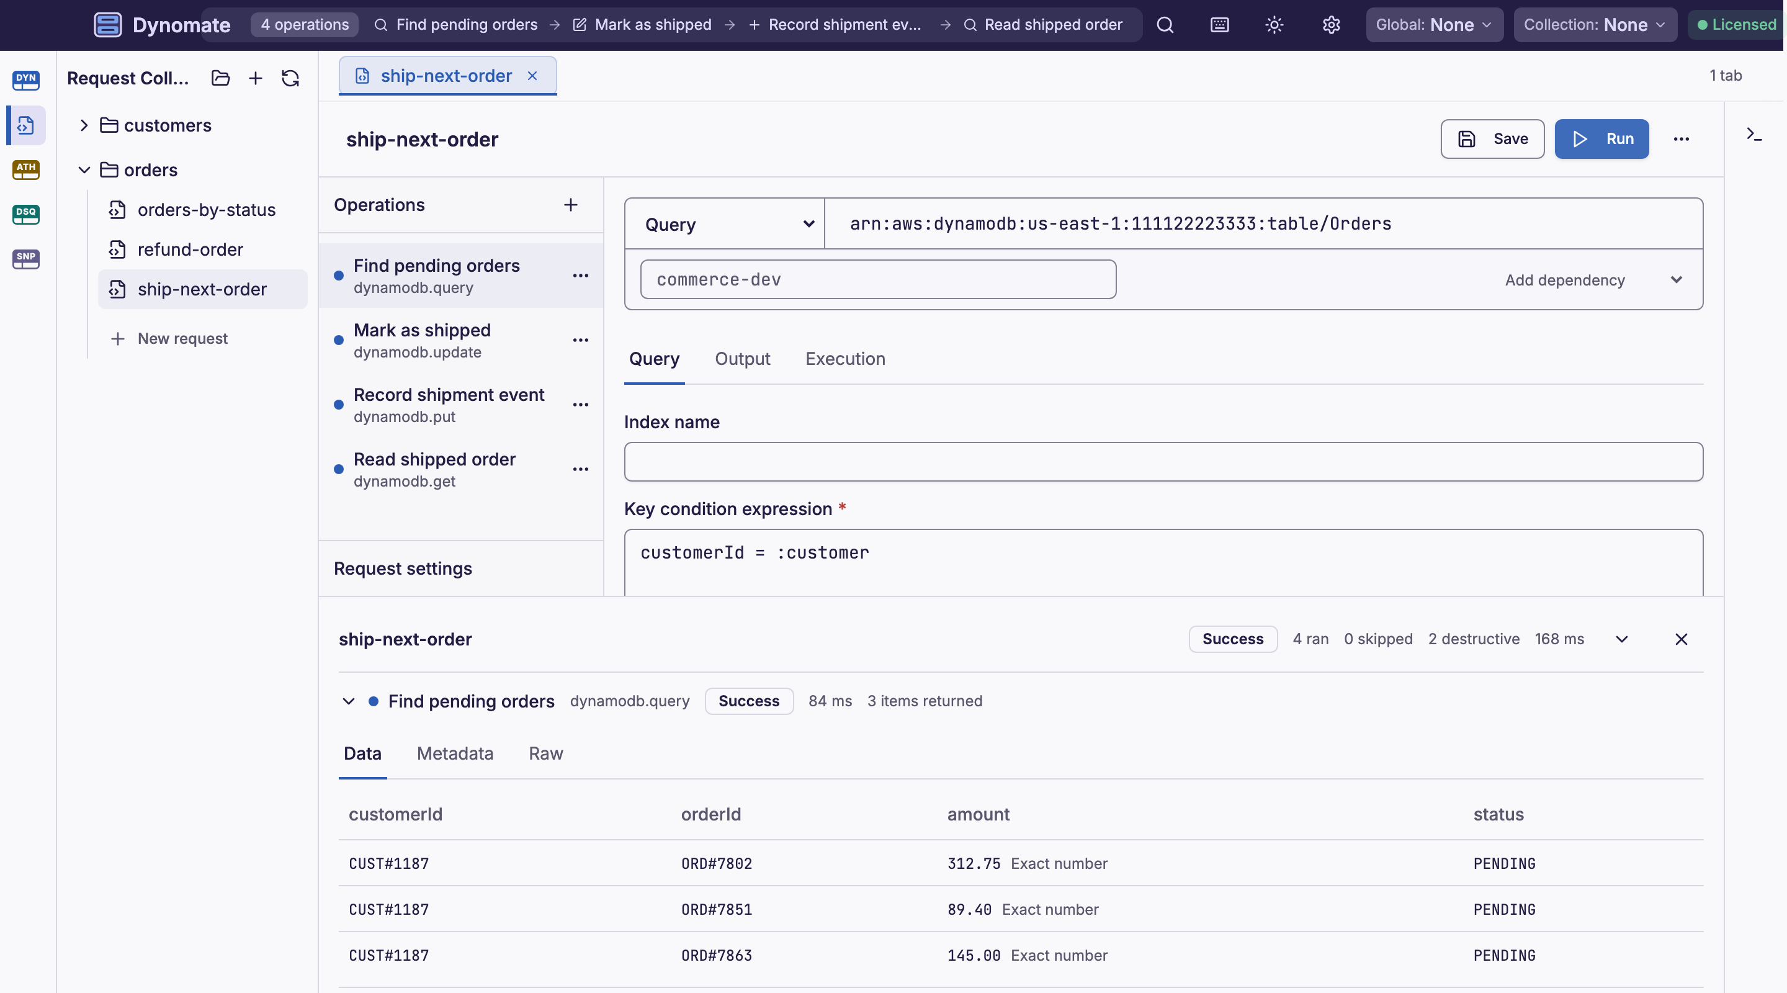Viewport: 1787px width, 993px height.
Task: Collapse the run summary chevron
Action: tap(1622, 639)
